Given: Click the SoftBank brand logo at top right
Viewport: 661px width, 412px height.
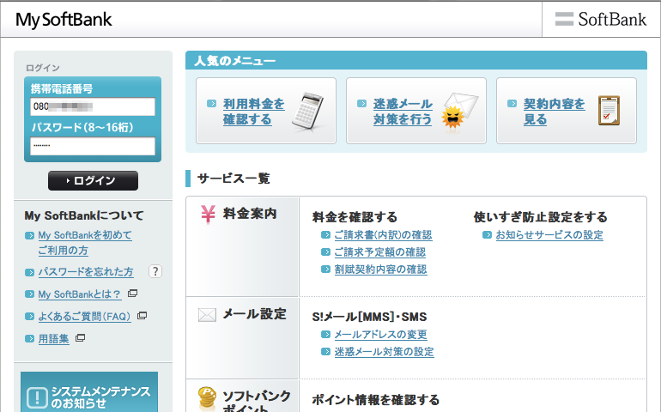Looking at the screenshot, I should pos(601,20).
